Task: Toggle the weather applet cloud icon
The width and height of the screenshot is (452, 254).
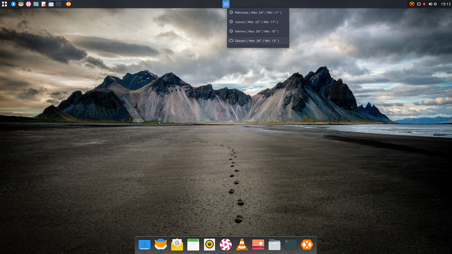Action: [226, 4]
